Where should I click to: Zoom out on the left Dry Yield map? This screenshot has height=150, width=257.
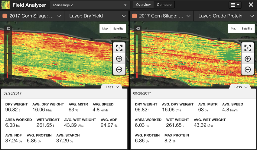(119, 70)
